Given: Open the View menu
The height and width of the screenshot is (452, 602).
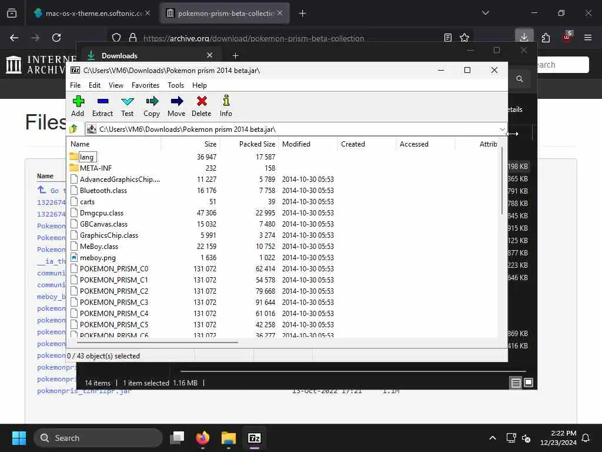Looking at the screenshot, I should coord(116,85).
